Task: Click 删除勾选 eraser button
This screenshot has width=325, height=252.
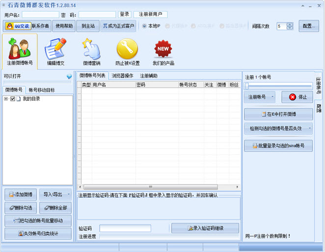Action: click(21, 208)
